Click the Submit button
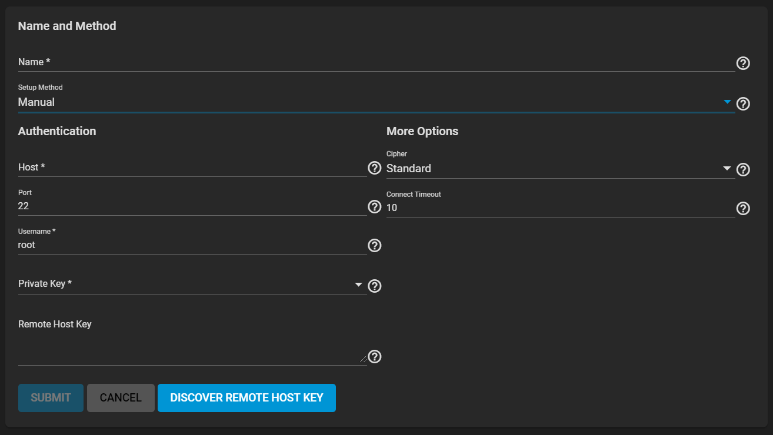This screenshot has width=773, height=435. (x=51, y=398)
